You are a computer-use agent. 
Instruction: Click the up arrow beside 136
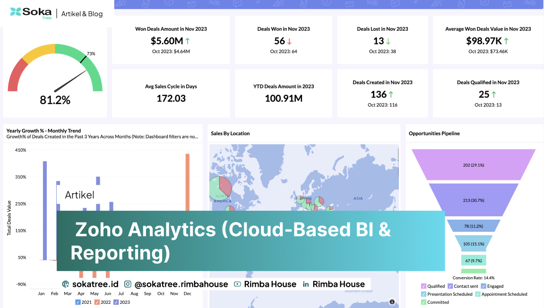click(x=391, y=94)
